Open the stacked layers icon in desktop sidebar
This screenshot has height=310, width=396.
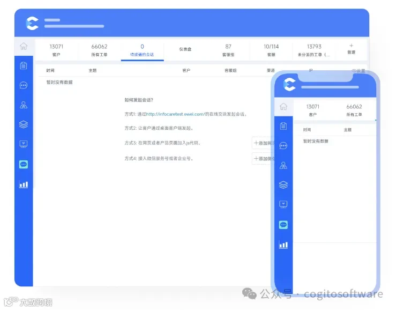click(x=24, y=124)
